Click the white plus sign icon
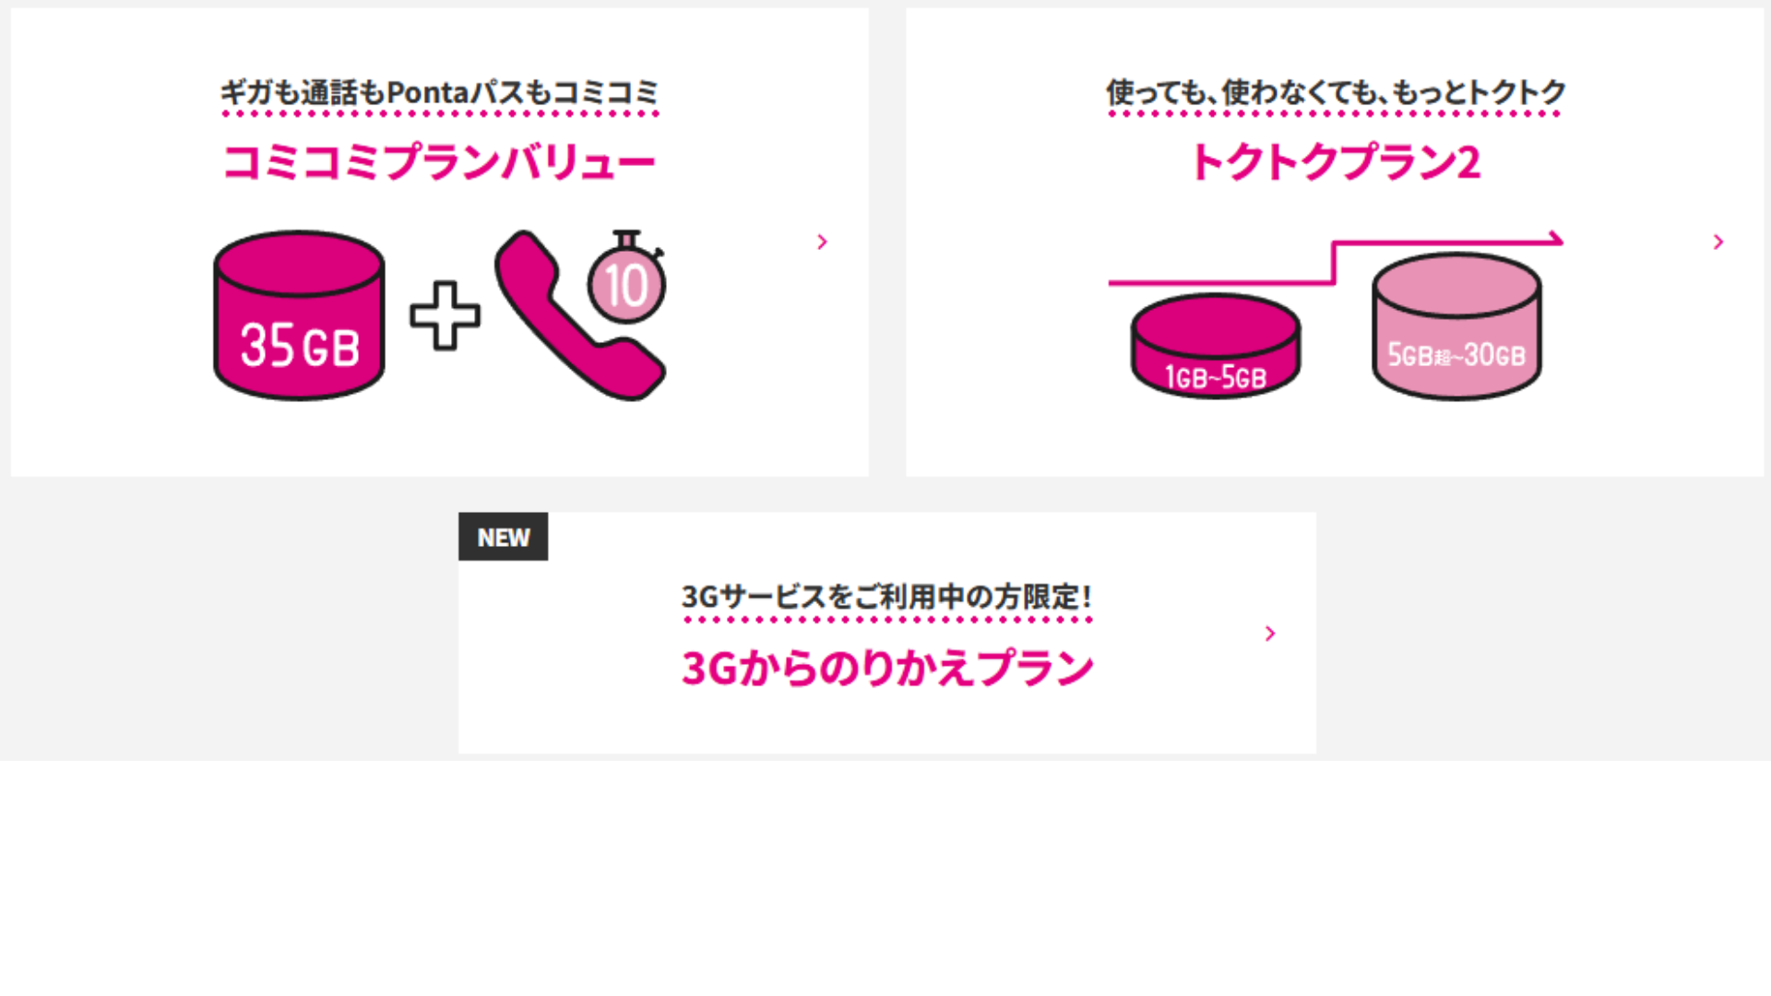The width and height of the screenshot is (1771, 996). 446,315
